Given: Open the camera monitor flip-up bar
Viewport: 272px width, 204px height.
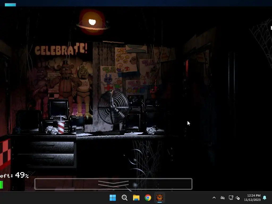Looking at the screenshot, I should click(113, 184).
